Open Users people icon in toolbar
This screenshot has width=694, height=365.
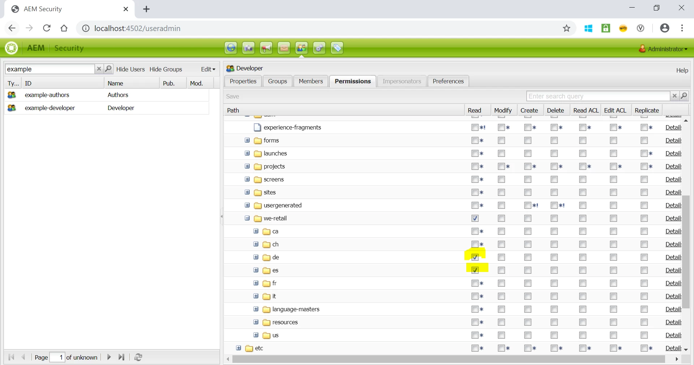[x=301, y=48]
